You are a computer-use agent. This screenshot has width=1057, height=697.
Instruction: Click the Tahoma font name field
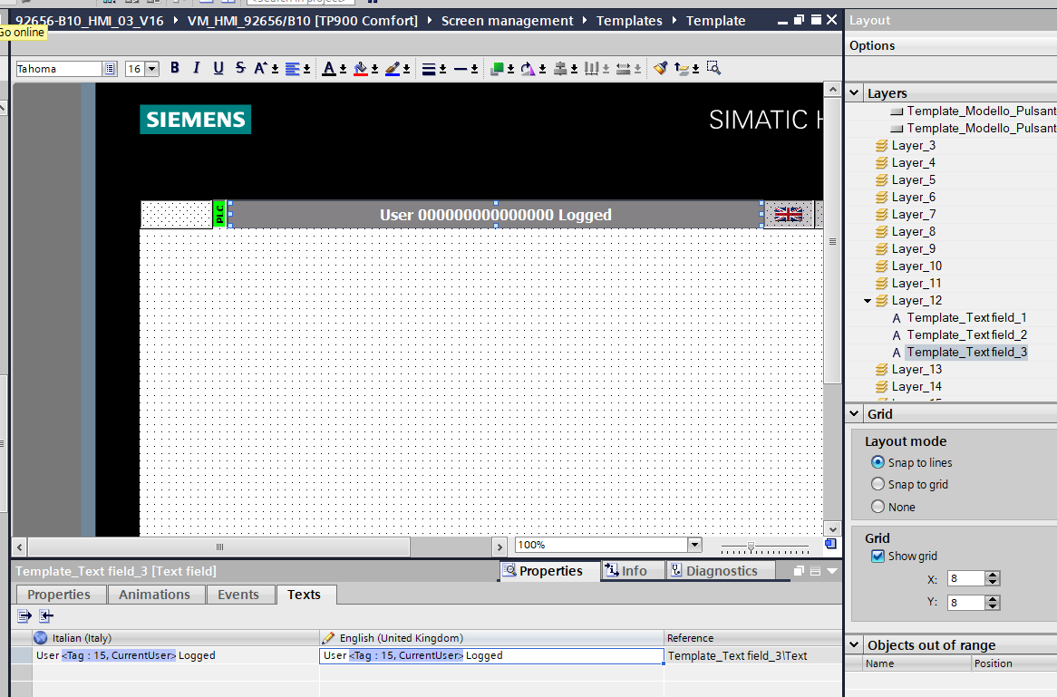tap(59, 69)
